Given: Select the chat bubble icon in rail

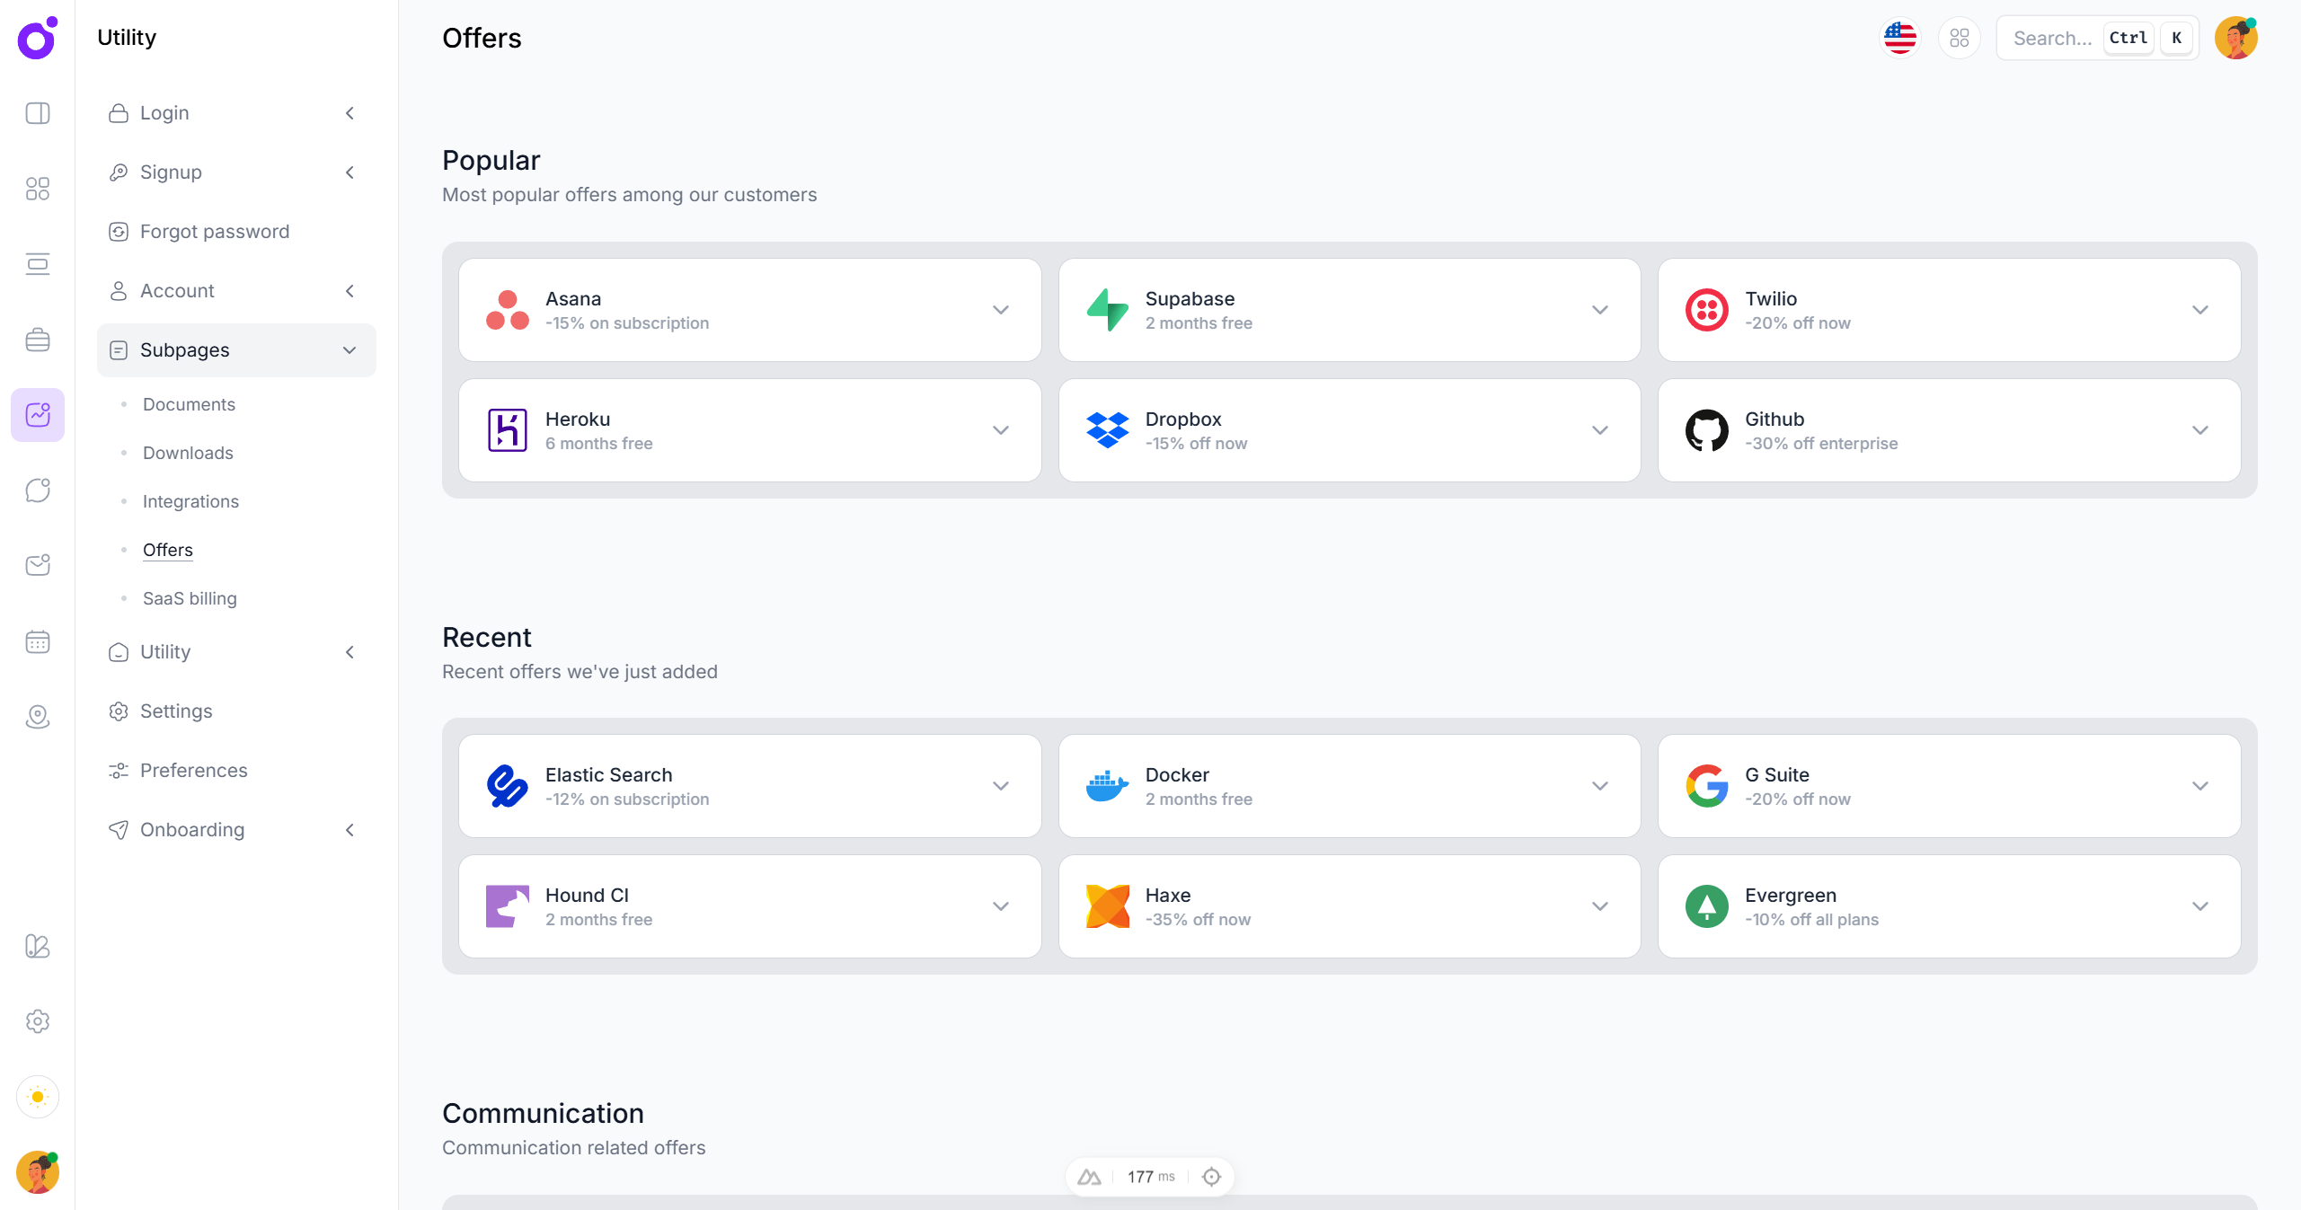Looking at the screenshot, I should (x=38, y=490).
